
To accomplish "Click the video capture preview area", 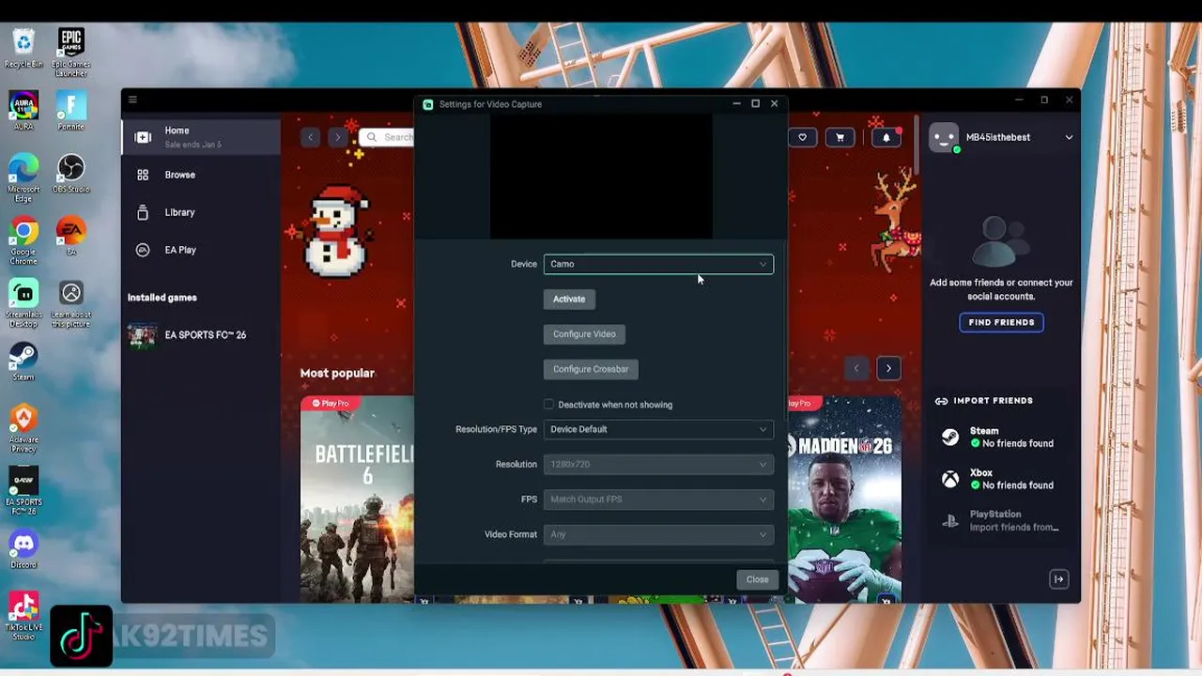I will tap(601, 177).
